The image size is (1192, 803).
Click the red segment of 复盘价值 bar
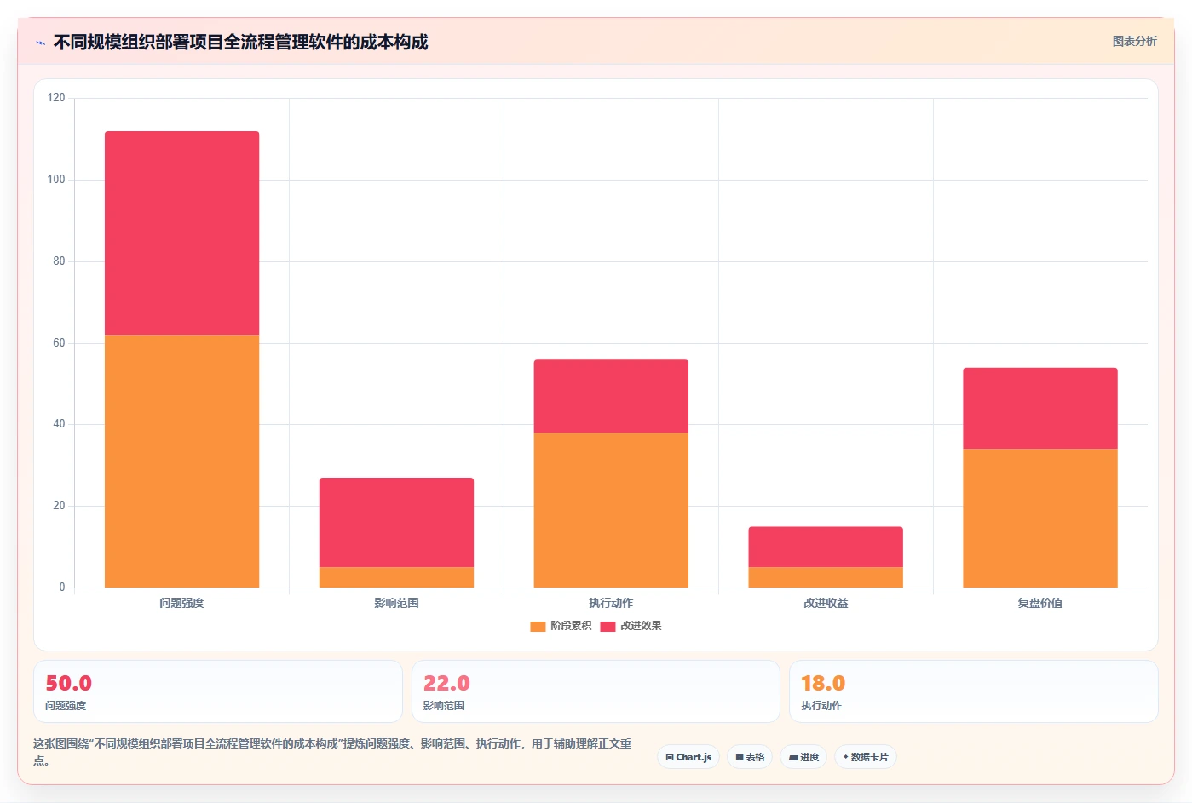click(x=1040, y=408)
